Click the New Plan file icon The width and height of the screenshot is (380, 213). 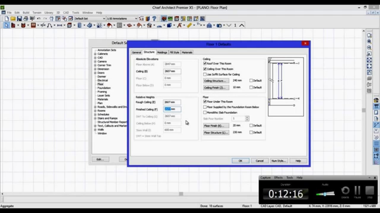point(7,19)
